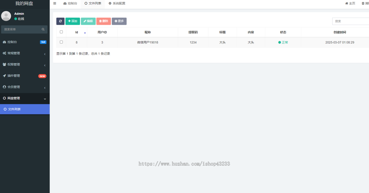Select all rows with header checkbox
This screenshot has width=369, height=193.
[x=61, y=32]
